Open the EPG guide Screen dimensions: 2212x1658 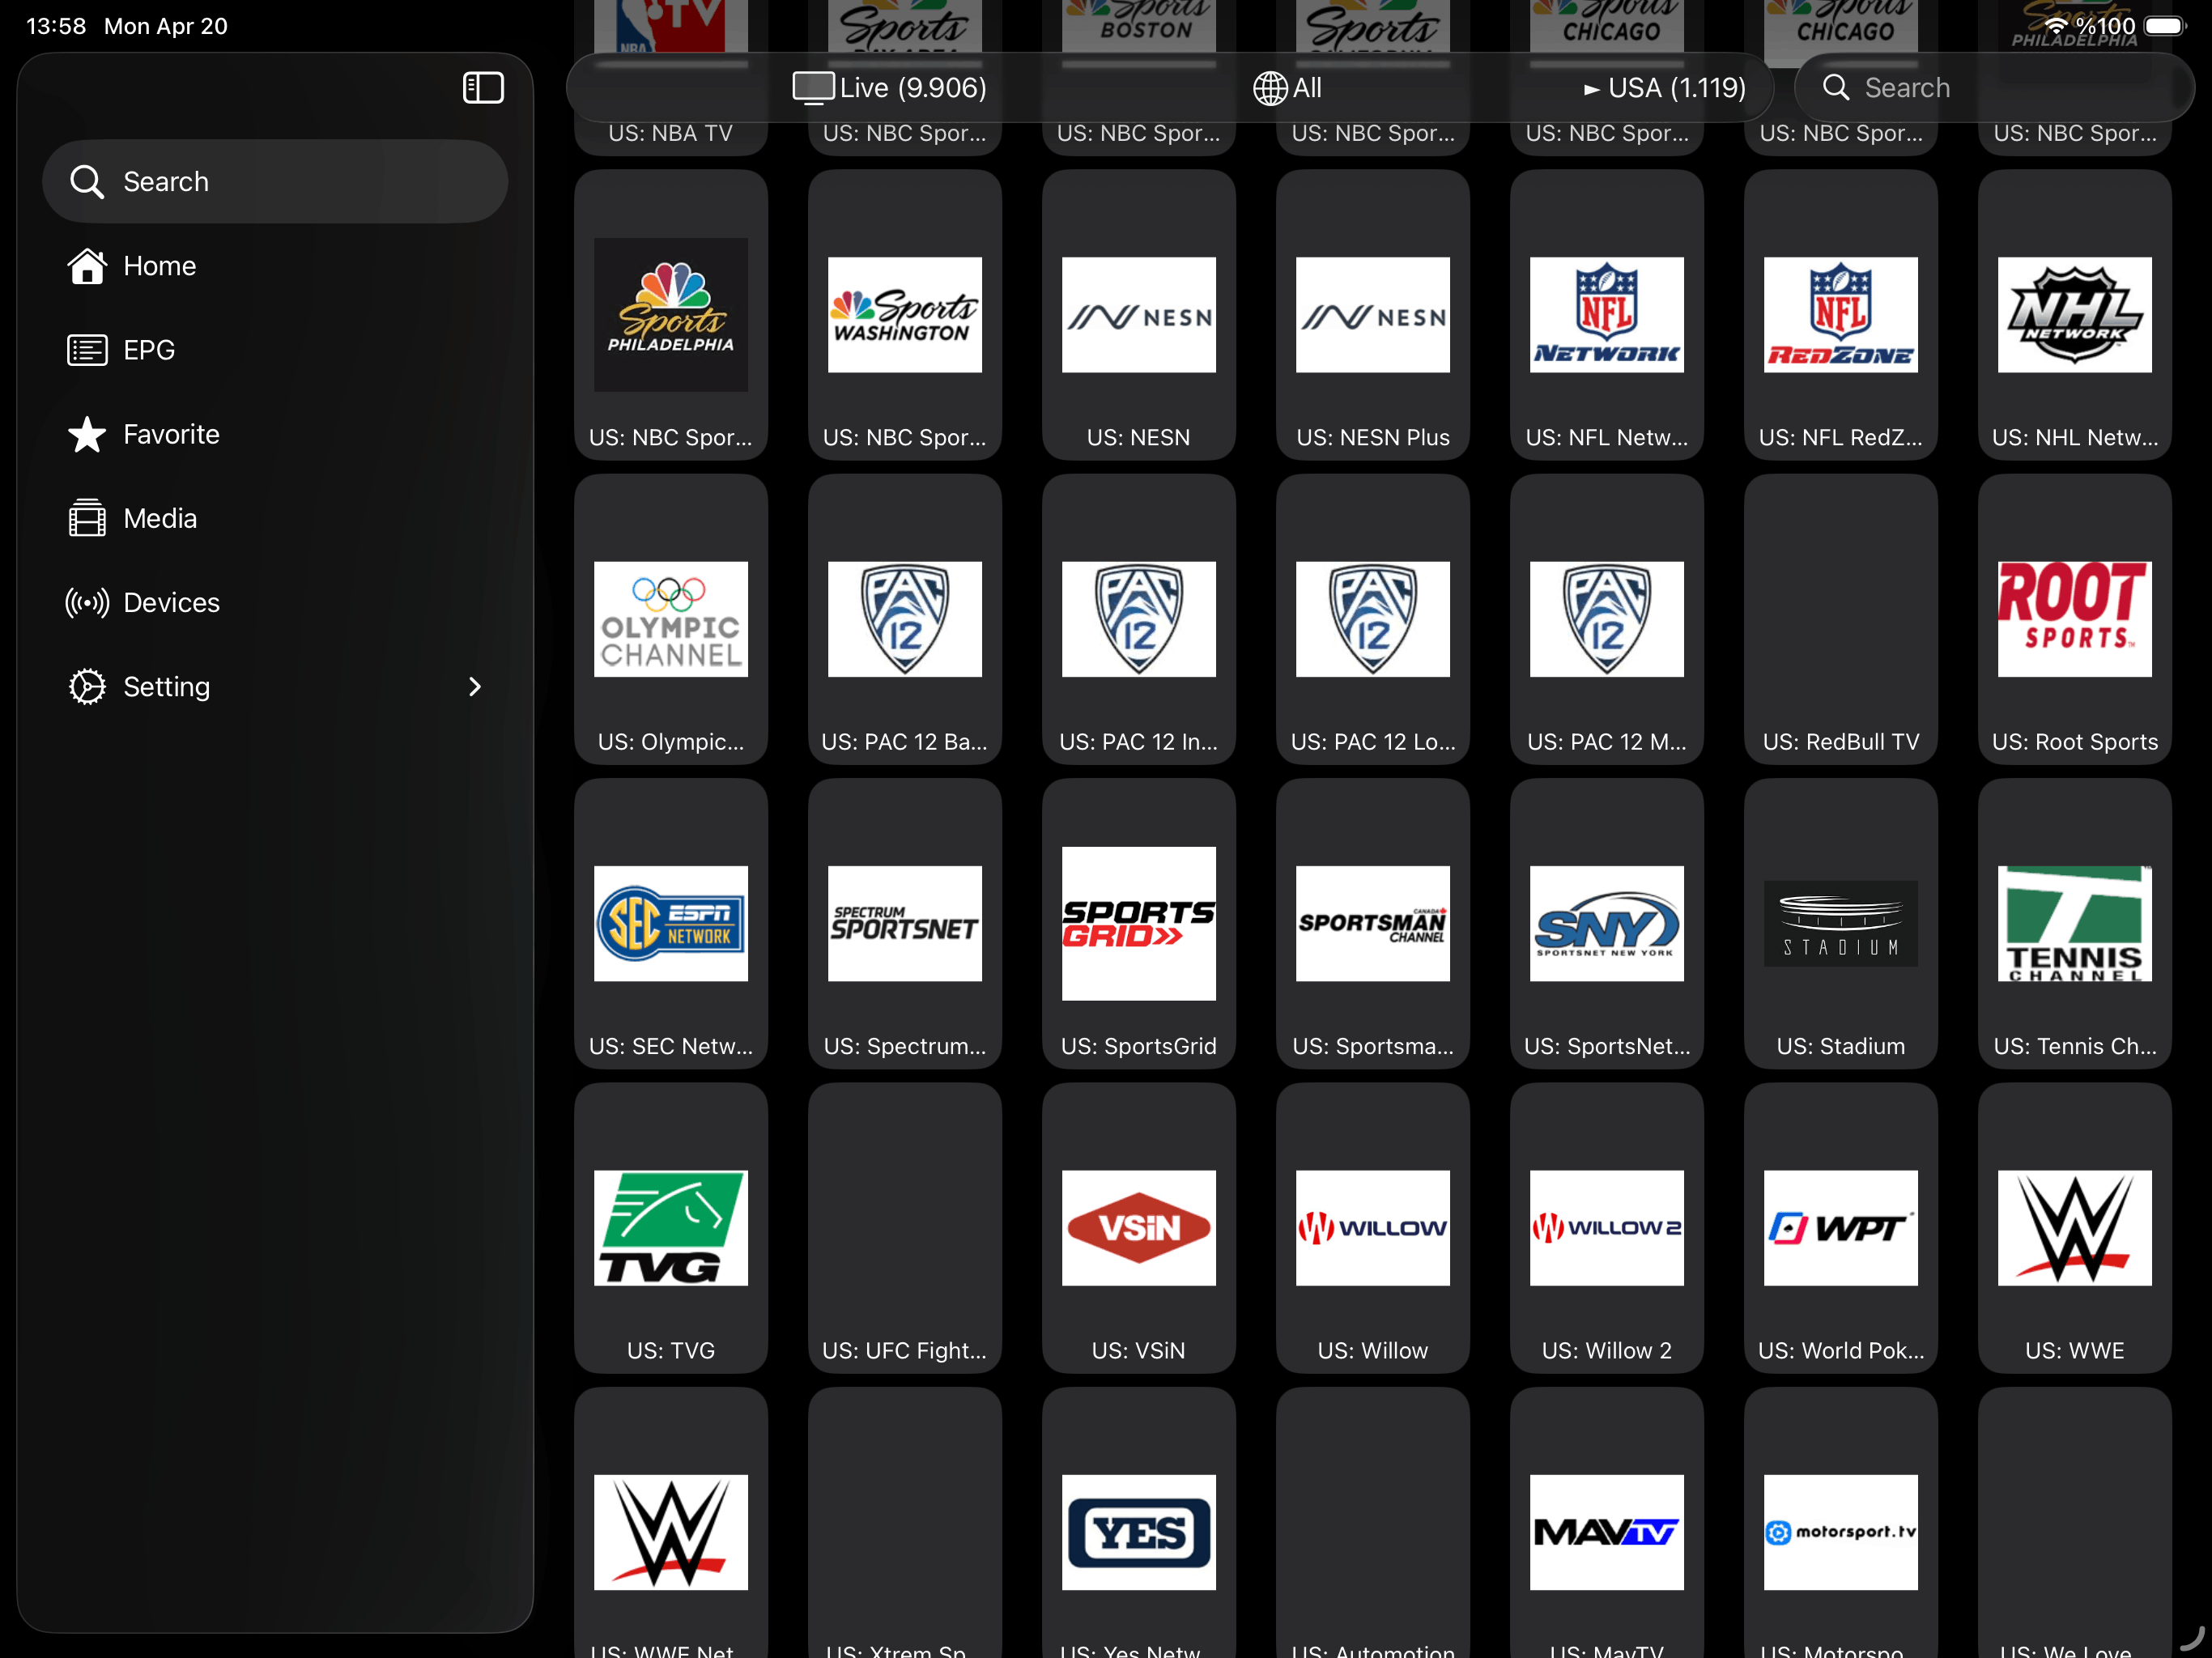tap(275, 350)
